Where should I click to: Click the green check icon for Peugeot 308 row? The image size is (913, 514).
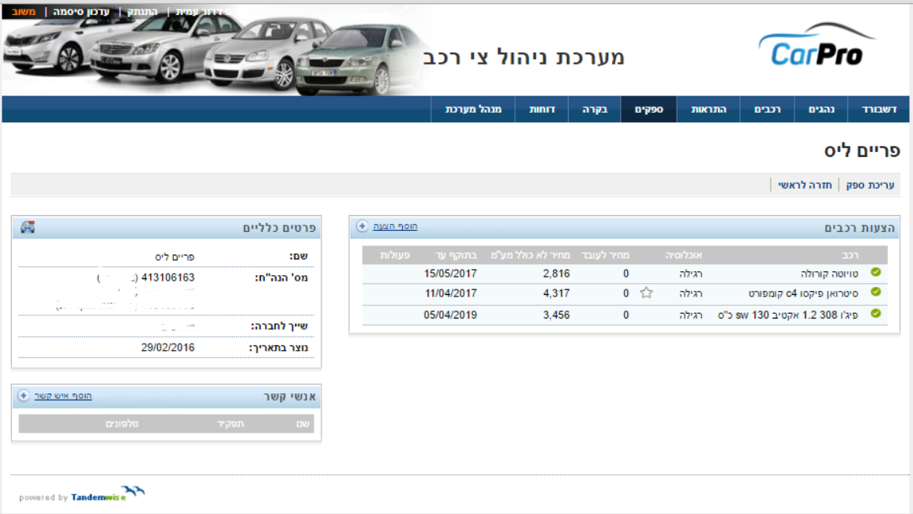[x=876, y=314]
